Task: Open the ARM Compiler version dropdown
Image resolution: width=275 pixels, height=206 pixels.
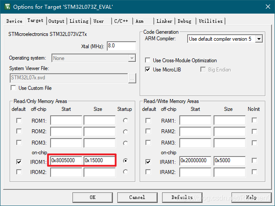Action: [x=259, y=39]
